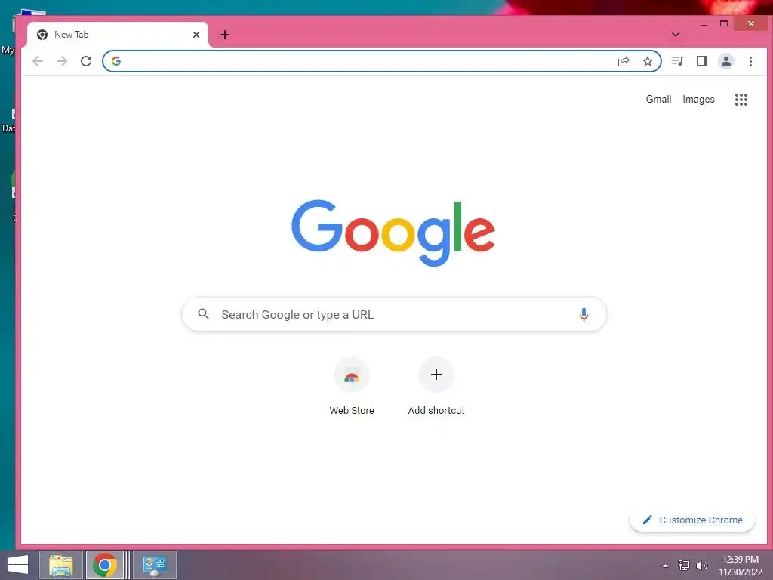Click the taskbar clock showing 12:39 PM
This screenshot has width=773, height=580.
coord(740,565)
